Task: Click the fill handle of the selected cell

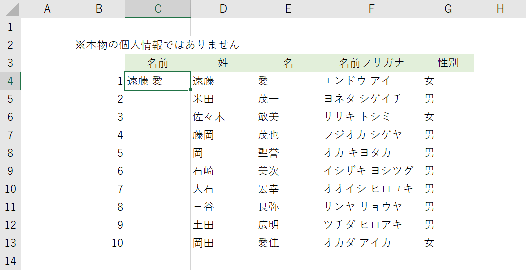Action: (190, 90)
